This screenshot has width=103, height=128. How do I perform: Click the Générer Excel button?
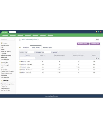click(83, 44)
